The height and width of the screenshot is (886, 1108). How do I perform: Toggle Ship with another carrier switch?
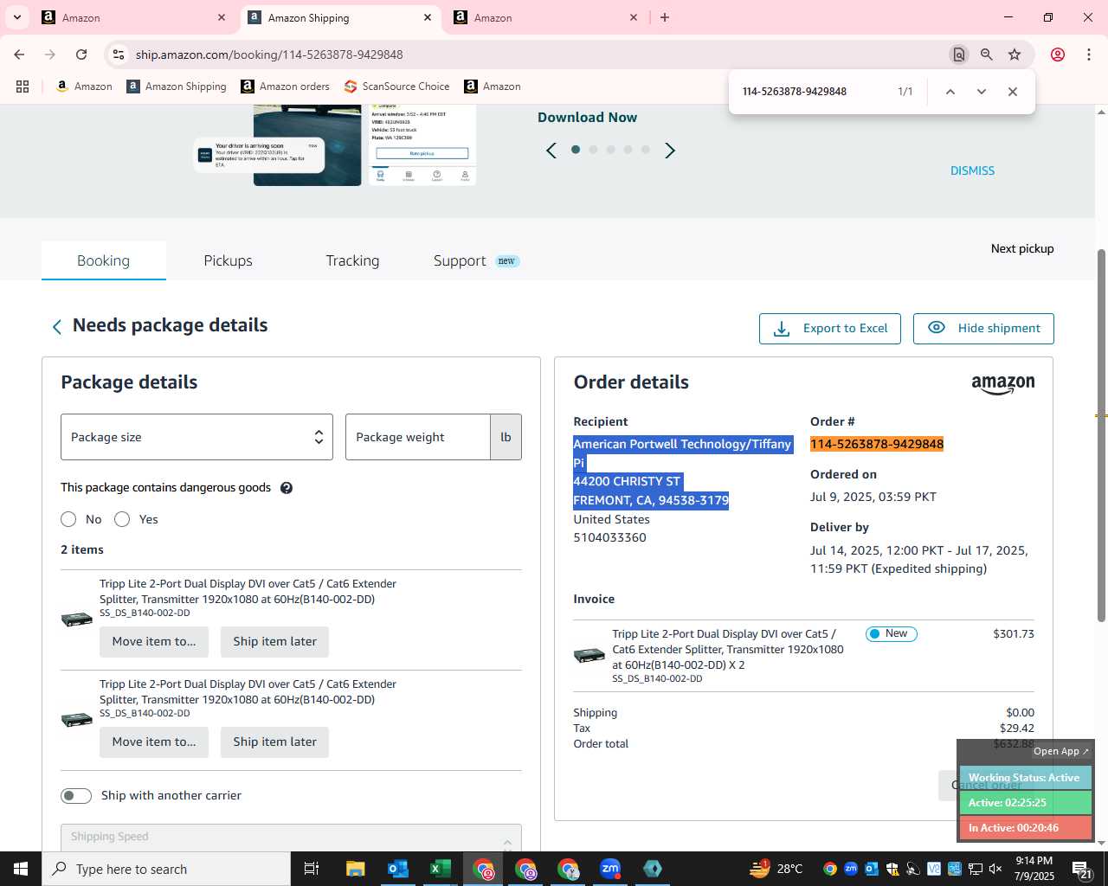[76, 796]
